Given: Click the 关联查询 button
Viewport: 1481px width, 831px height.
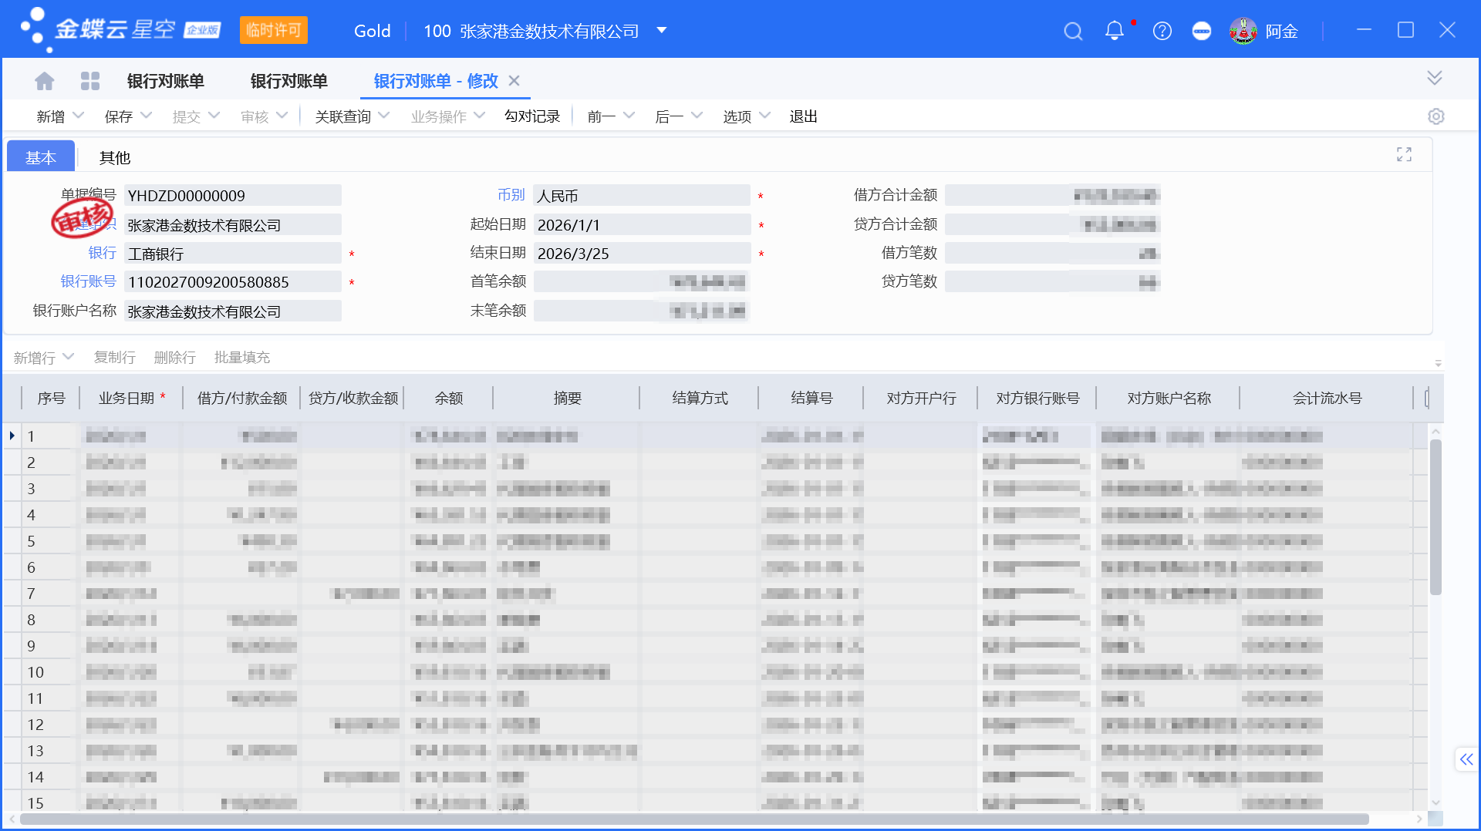Looking at the screenshot, I should tap(343, 116).
